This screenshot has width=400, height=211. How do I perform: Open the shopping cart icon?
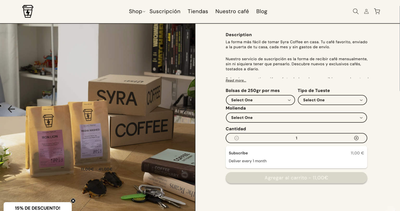click(377, 11)
